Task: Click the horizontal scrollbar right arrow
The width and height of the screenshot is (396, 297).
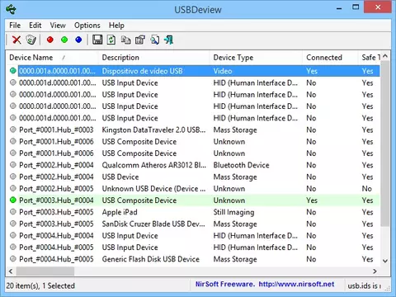Action: 375,271
